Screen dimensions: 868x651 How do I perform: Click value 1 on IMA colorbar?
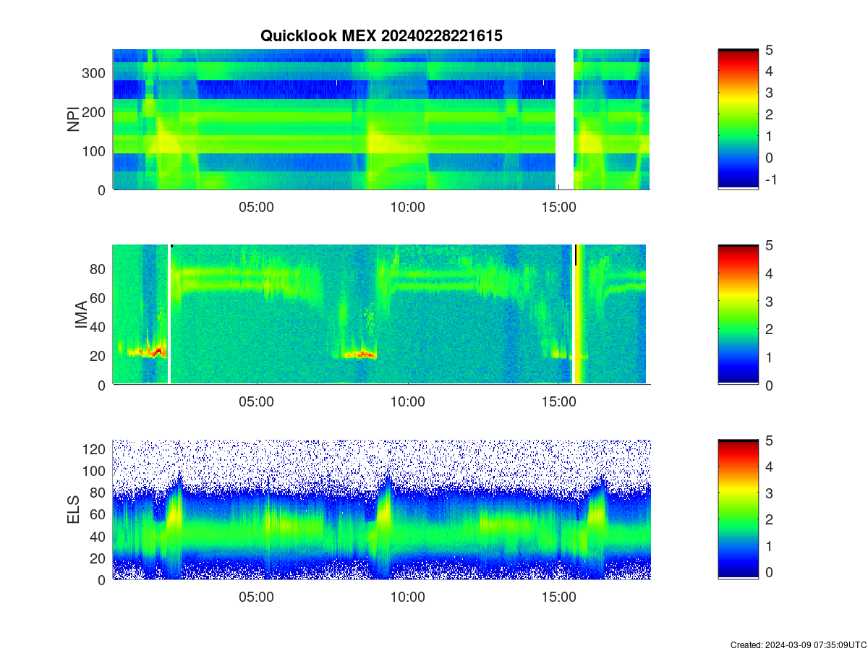tap(769, 357)
